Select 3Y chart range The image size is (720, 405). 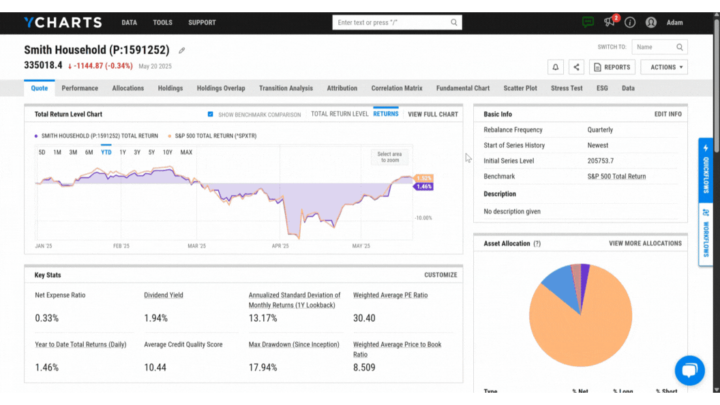137,153
